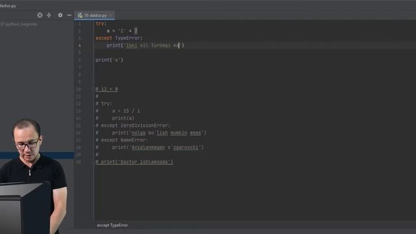Click the "nolga bo'lish mumkin emas" comment line
Screen dimensions: 416x234
click(x=151, y=133)
